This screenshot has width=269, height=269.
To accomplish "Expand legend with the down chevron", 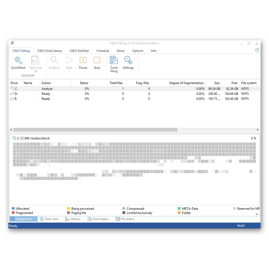I will click(257, 214).
